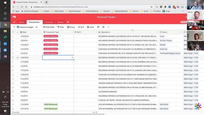Open Cortana circle on taskbar

(5, 13)
